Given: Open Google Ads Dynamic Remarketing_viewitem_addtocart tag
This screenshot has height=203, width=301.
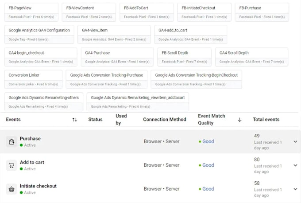Looking at the screenshot, I should pos(138,101).
